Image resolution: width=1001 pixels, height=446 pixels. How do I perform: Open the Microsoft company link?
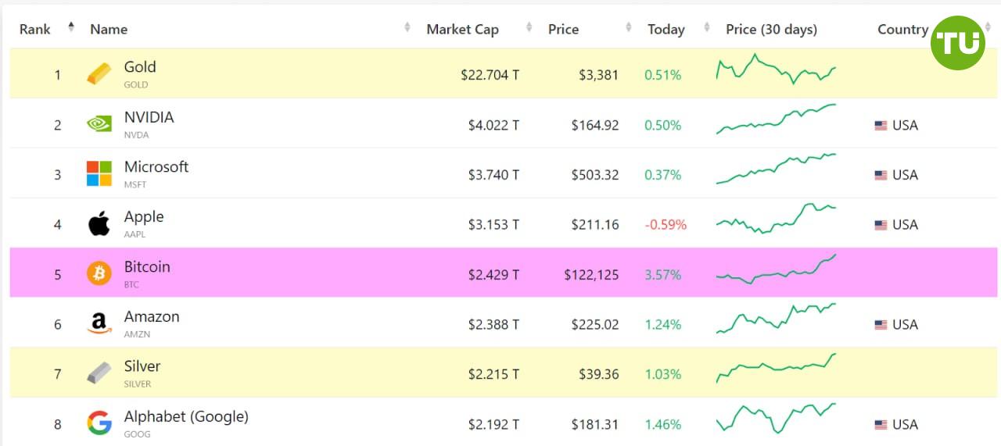[156, 167]
